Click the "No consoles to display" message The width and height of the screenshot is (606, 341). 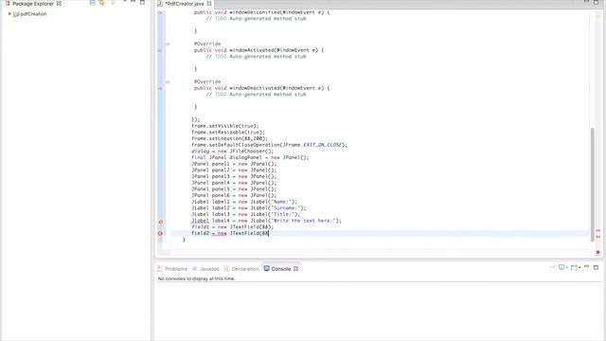point(196,278)
